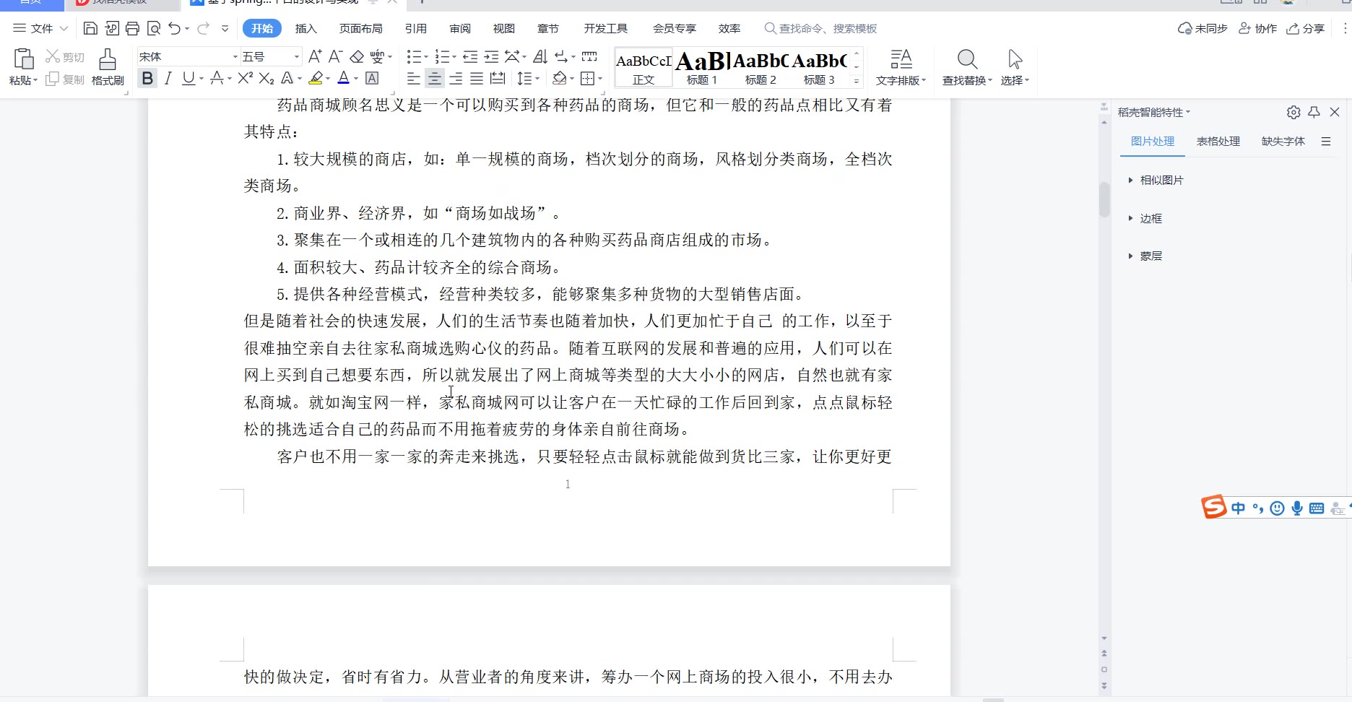Click the Undo arrow icon
This screenshot has height=702, width=1352.
(175, 28)
